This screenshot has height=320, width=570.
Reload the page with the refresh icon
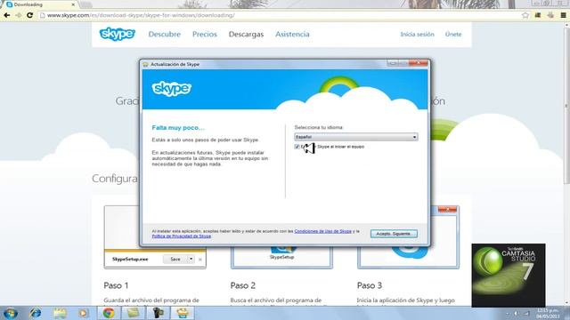29,15
